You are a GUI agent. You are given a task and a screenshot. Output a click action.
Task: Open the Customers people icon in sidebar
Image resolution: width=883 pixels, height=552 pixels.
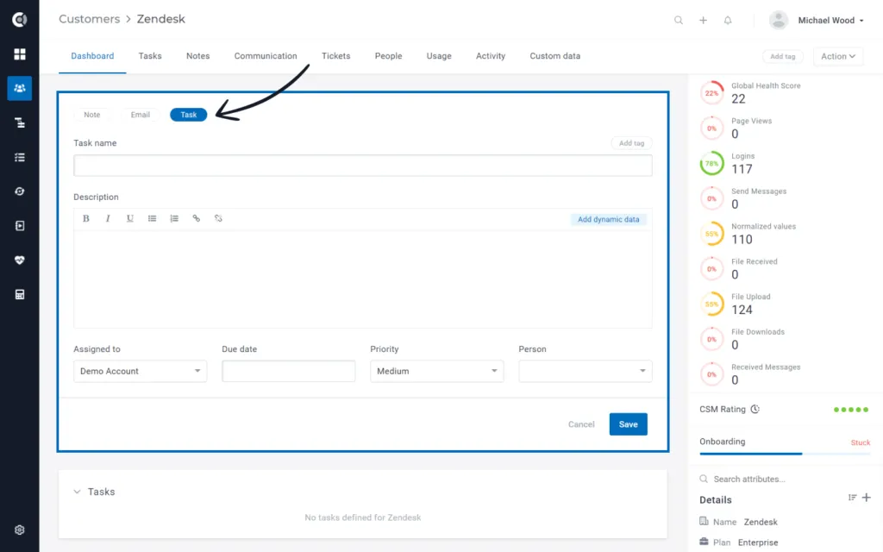(x=20, y=89)
